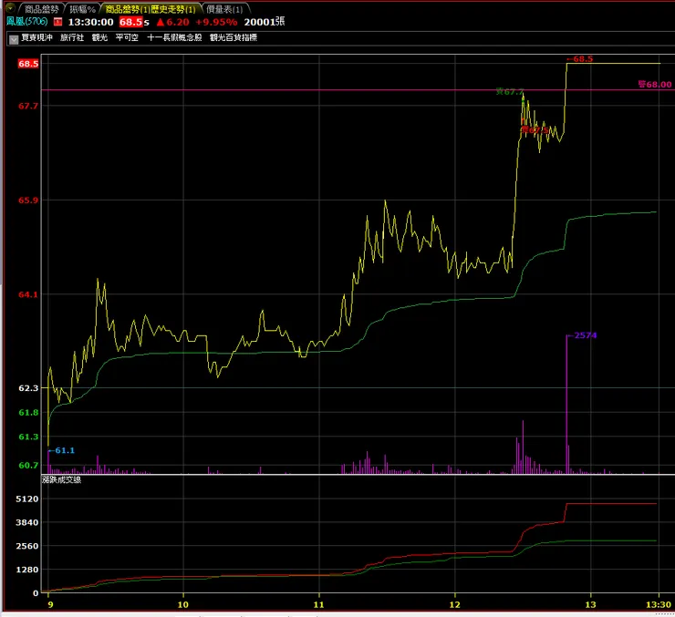The height and width of the screenshot is (617, 675).
Task: Click the highlighted last price 68.5
Action: [x=130, y=22]
